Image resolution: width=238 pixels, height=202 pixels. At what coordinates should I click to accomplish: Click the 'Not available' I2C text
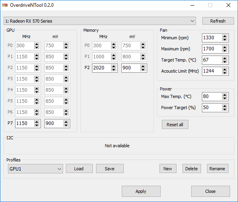(117, 146)
